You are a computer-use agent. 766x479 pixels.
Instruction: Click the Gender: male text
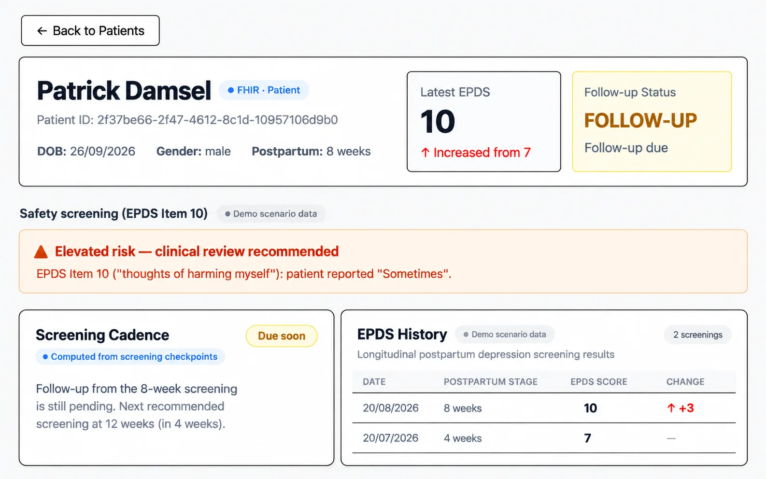point(193,151)
